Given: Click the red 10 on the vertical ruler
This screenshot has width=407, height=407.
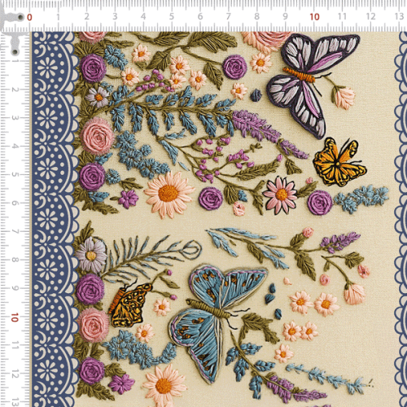Looking at the screenshot, I should (x=15, y=317).
